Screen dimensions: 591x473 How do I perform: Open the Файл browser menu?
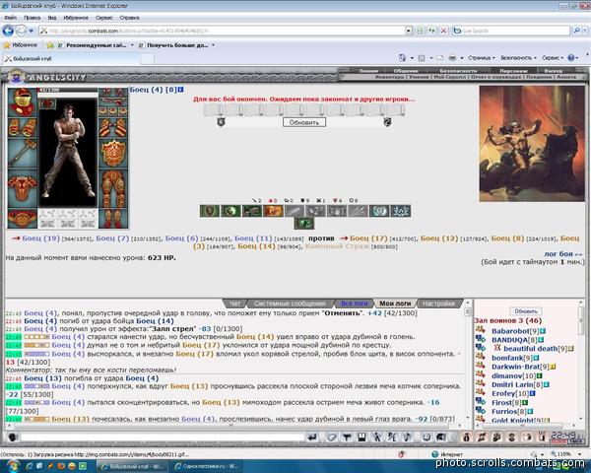tap(10, 18)
